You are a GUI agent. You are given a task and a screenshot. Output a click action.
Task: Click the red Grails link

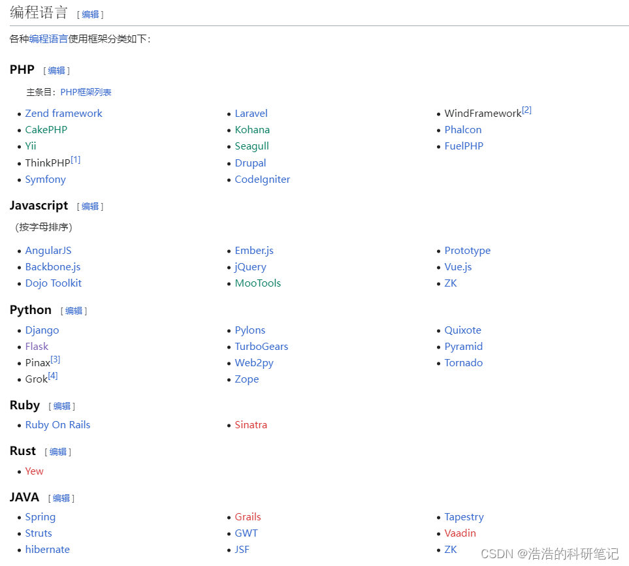pos(248,517)
